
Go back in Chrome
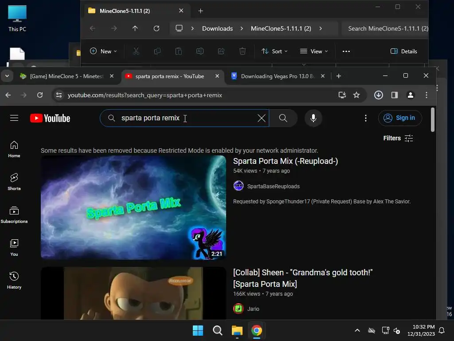[x=8, y=95]
